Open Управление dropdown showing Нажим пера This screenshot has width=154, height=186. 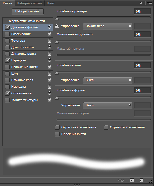(108, 26)
